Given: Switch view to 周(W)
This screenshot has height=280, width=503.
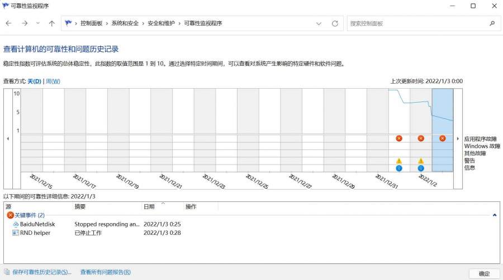Looking at the screenshot, I should coord(53,81).
